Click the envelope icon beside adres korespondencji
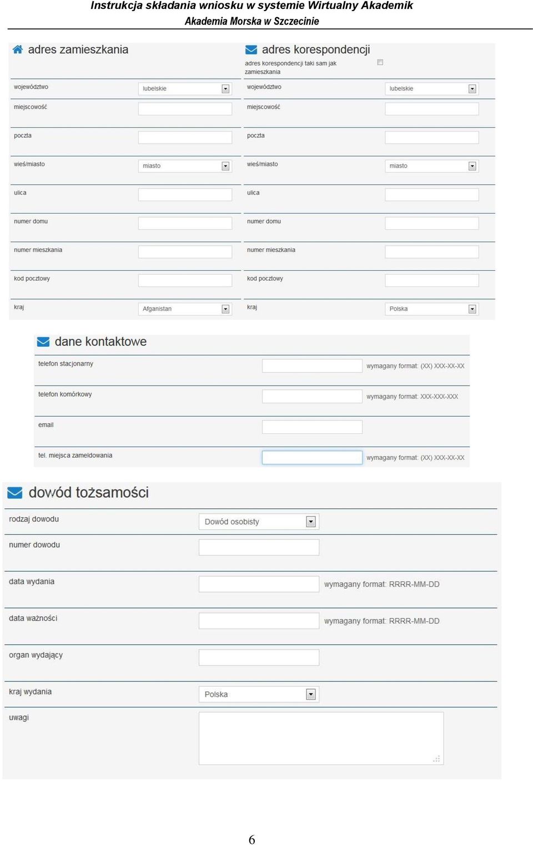The image size is (533, 845). coord(251,49)
